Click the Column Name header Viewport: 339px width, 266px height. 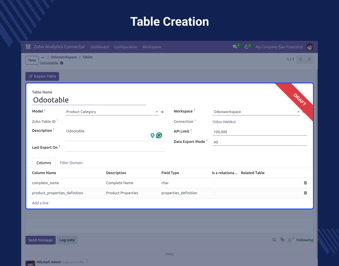pos(44,173)
